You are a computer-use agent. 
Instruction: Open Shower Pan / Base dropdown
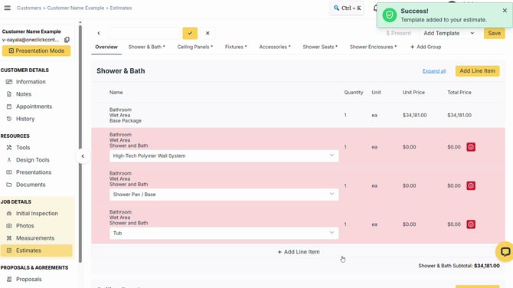[x=224, y=195]
